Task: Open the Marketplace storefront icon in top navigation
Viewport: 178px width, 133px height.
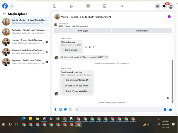Action: 105,6
